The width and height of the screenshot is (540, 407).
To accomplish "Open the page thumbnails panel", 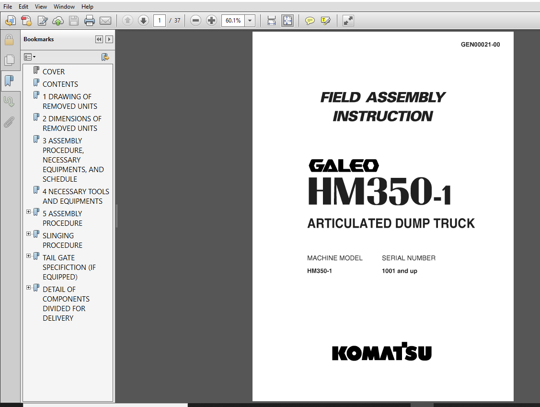I will tap(9, 60).
